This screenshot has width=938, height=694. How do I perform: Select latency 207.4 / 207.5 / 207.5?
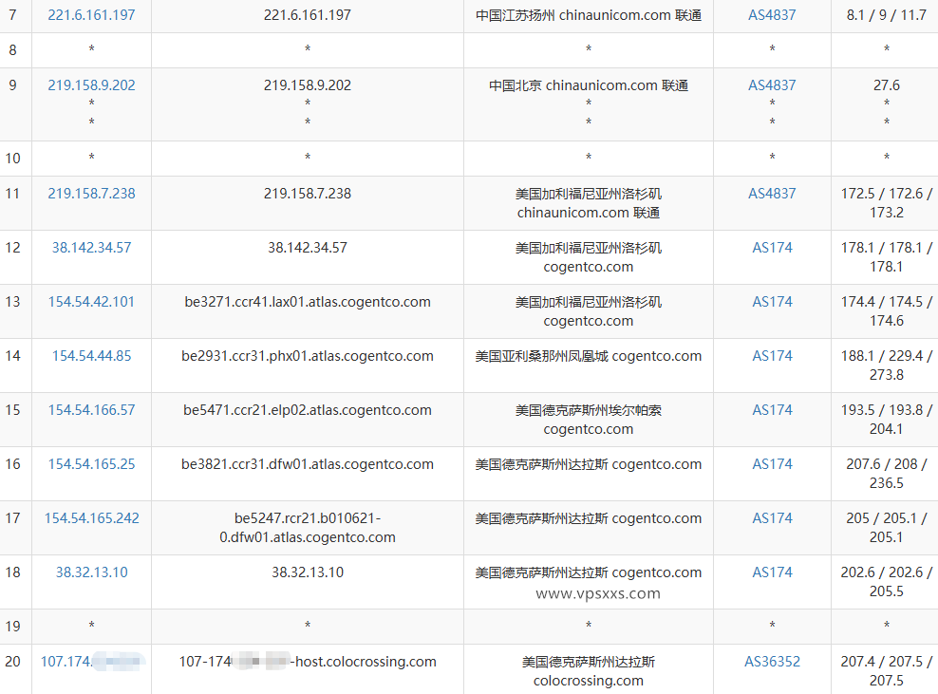pyautogui.click(x=886, y=671)
